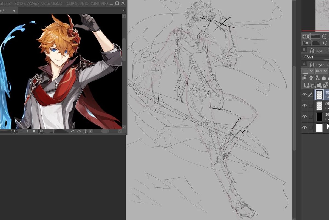Reset rotation in the reference window
The width and height of the screenshot is (329, 220).
pos(85,131)
